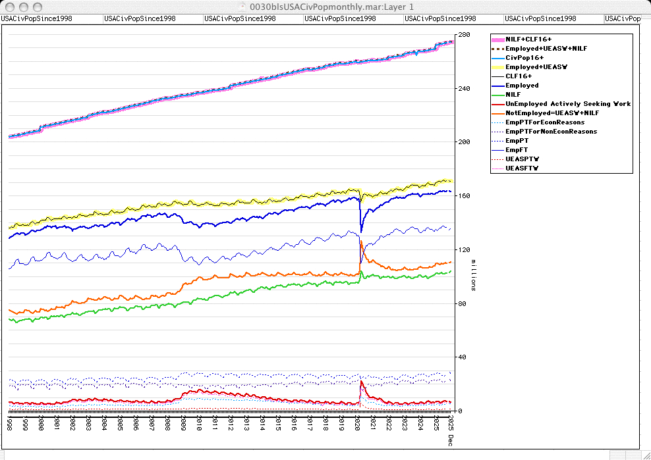Click the red close window button
The image size is (651, 460).
pos(10,6)
